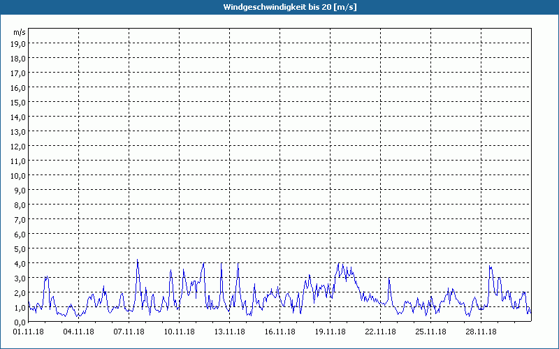Select the date label 28.11.18
559x349 pixels.
481,332
